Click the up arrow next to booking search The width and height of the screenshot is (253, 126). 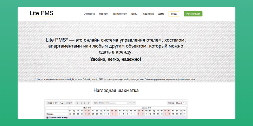click(130, 103)
